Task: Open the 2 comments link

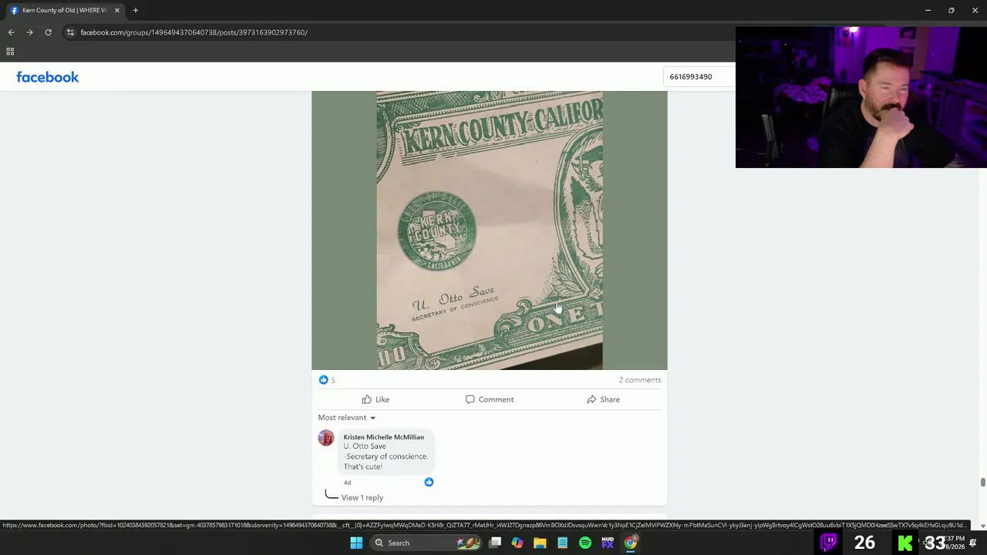Action: click(x=640, y=380)
